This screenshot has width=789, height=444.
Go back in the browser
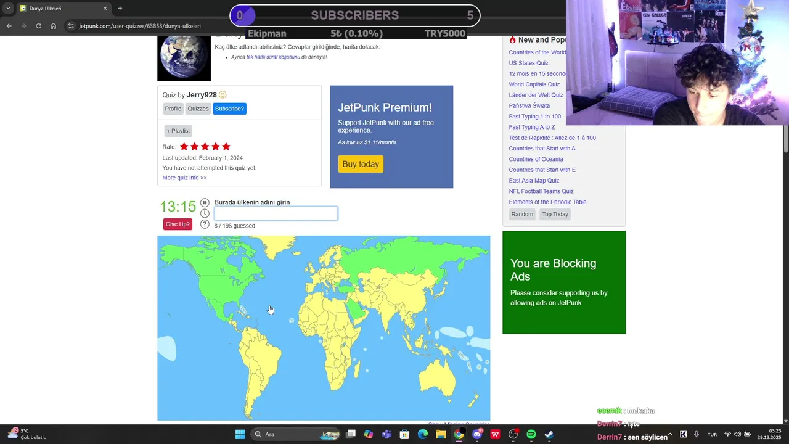9,26
